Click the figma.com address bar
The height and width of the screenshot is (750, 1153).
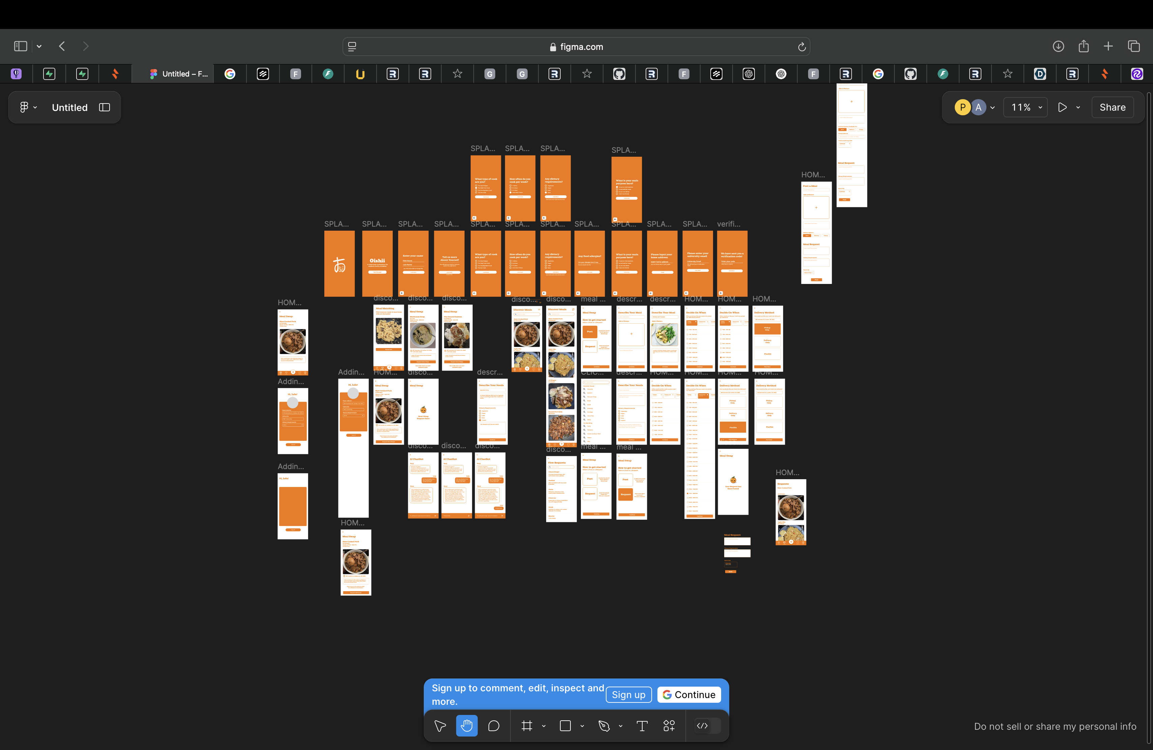point(576,47)
